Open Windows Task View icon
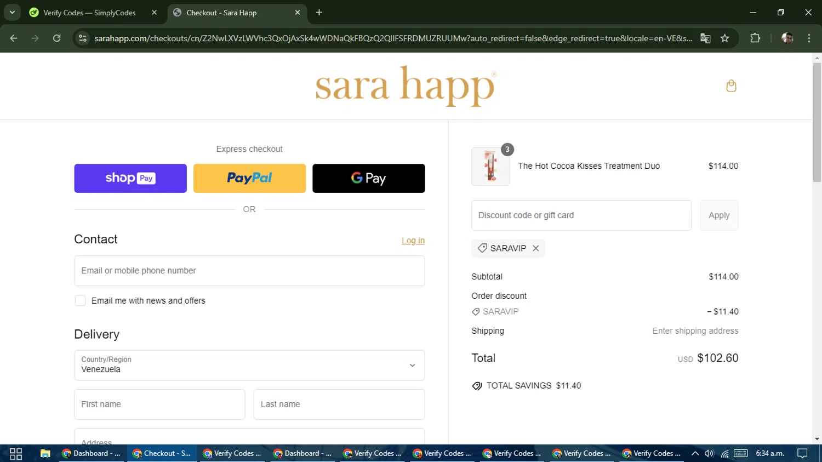 click(x=16, y=454)
